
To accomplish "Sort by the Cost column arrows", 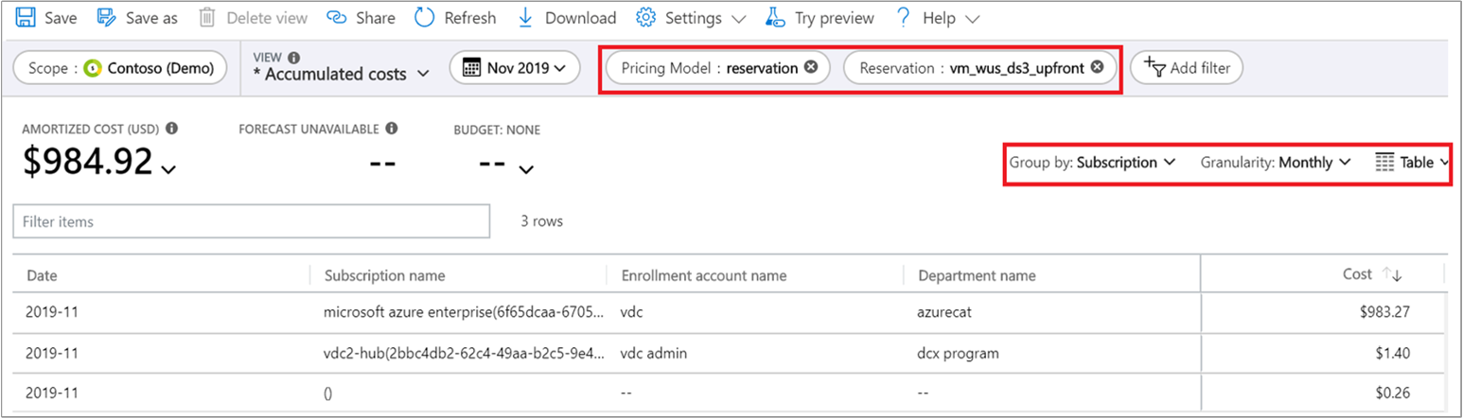I will (x=1392, y=274).
